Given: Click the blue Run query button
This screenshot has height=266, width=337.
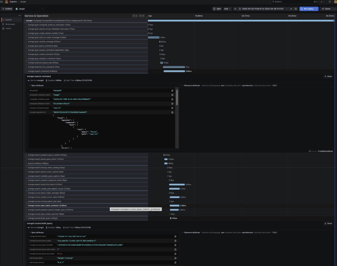Looking at the screenshot, I should 307,9.
